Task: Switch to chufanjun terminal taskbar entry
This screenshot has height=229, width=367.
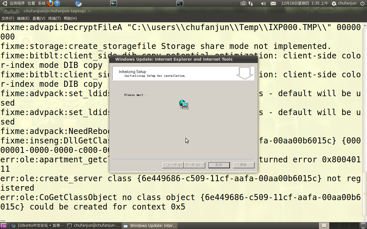Action: (93, 226)
